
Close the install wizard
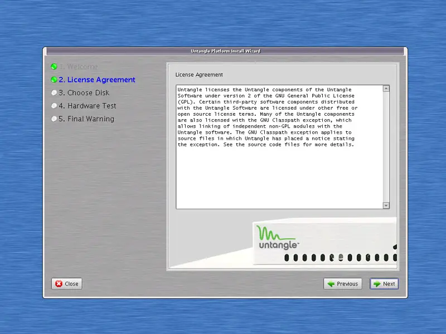tap(67, 284)
